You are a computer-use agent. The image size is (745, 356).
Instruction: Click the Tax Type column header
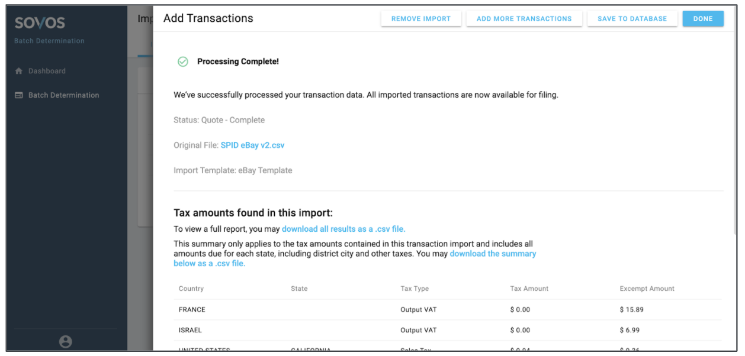click(415, 289)
